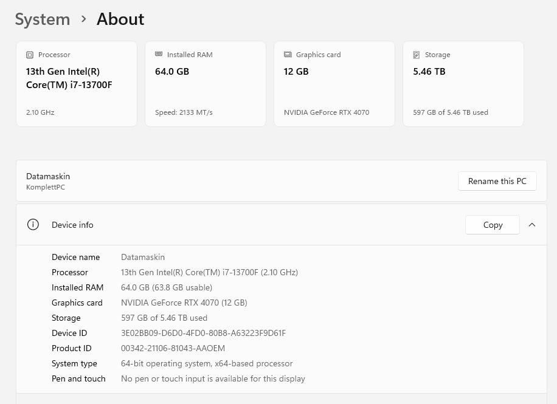Open the Storage summary card
Screen dimensions: 557x404
(x=463, y=84)
